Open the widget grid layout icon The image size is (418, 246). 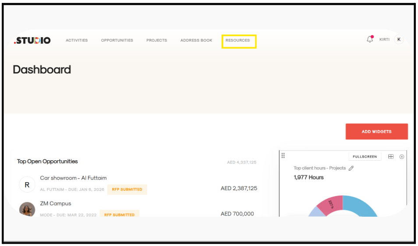pos(391,157)
